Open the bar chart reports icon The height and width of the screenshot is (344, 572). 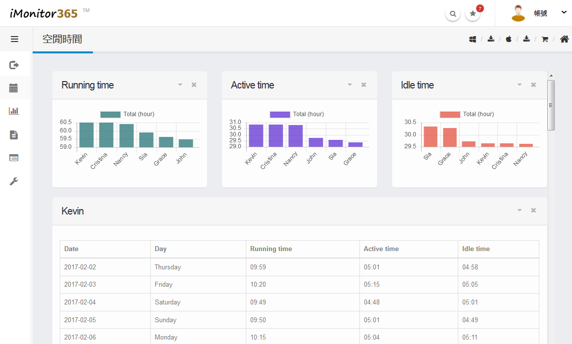click(x=14, y=111)
